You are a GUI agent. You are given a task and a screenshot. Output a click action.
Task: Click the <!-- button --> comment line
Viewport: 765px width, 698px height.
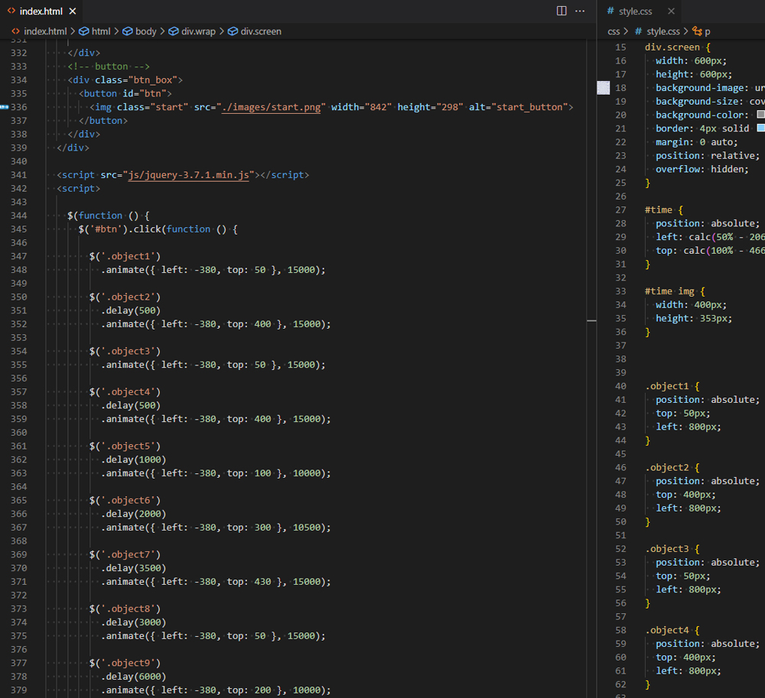tap(109, 67)
